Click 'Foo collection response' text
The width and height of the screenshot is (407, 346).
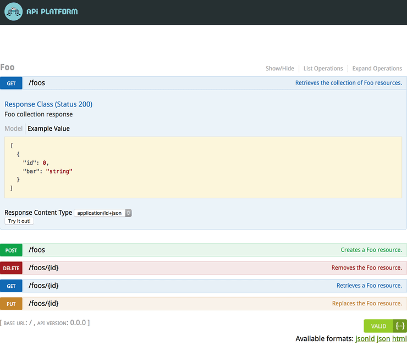pos(38,114)
